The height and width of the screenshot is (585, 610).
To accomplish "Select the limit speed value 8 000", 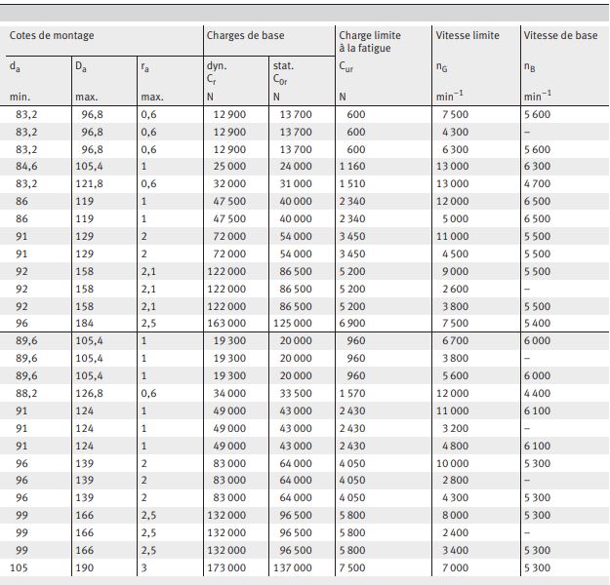I will 455,516.
